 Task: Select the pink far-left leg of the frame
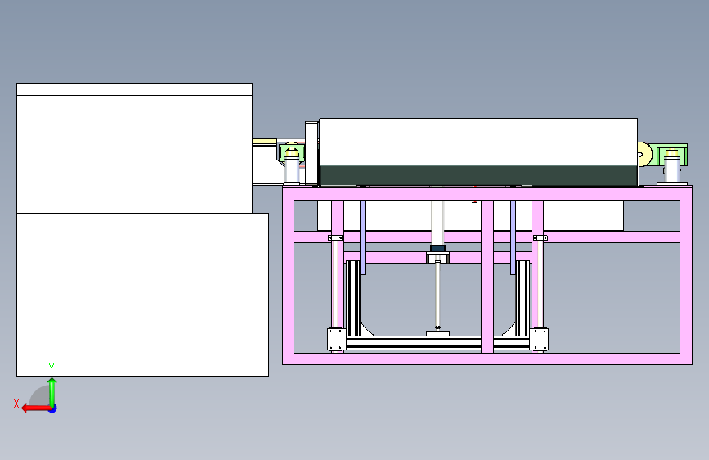(289, 276)
